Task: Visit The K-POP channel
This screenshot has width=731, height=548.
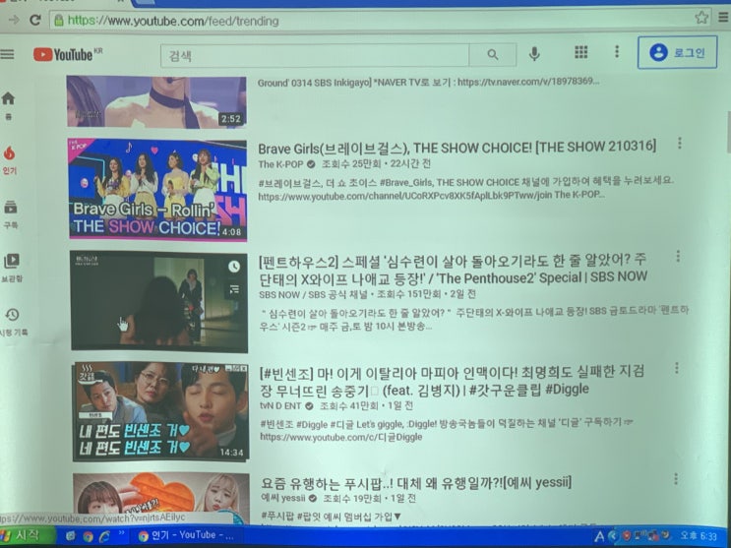Action: pyautogui.click(x=280, y=164)
